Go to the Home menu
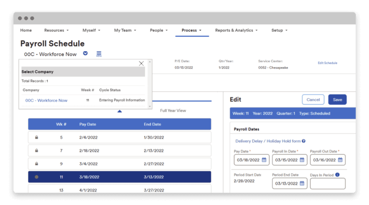The width and height of the screenshot is (369, 205). point(26,30)
